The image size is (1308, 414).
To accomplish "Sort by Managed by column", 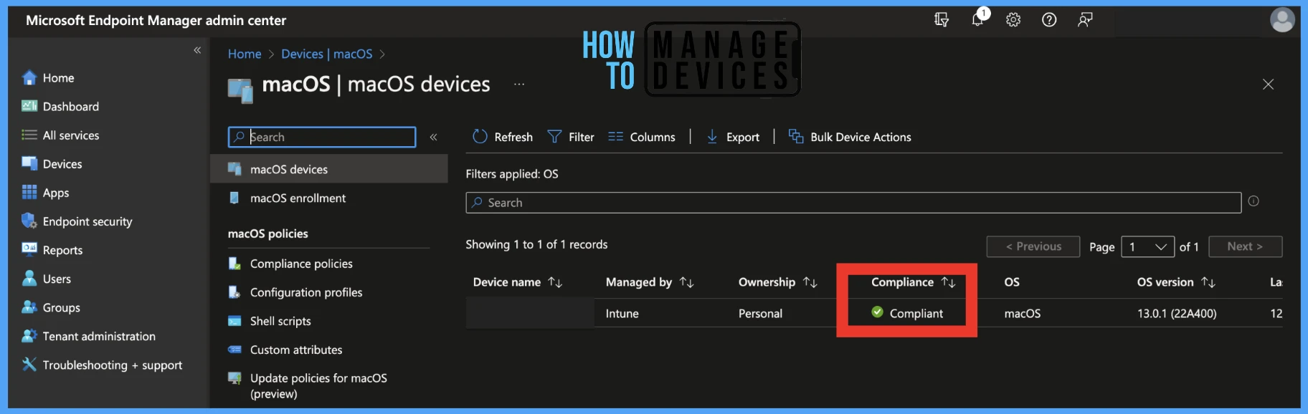I will pos(650,282).
